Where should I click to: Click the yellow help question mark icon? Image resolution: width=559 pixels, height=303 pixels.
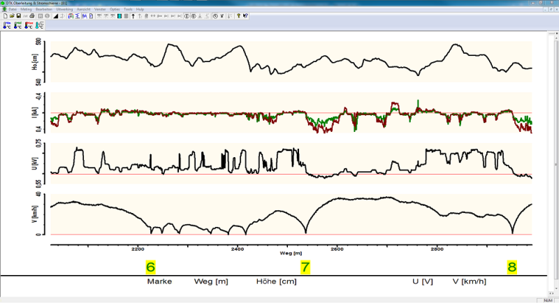[238, 15]
